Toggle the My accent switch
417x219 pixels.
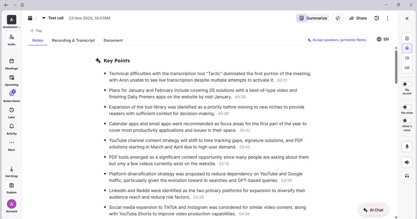tap(407, 84)
